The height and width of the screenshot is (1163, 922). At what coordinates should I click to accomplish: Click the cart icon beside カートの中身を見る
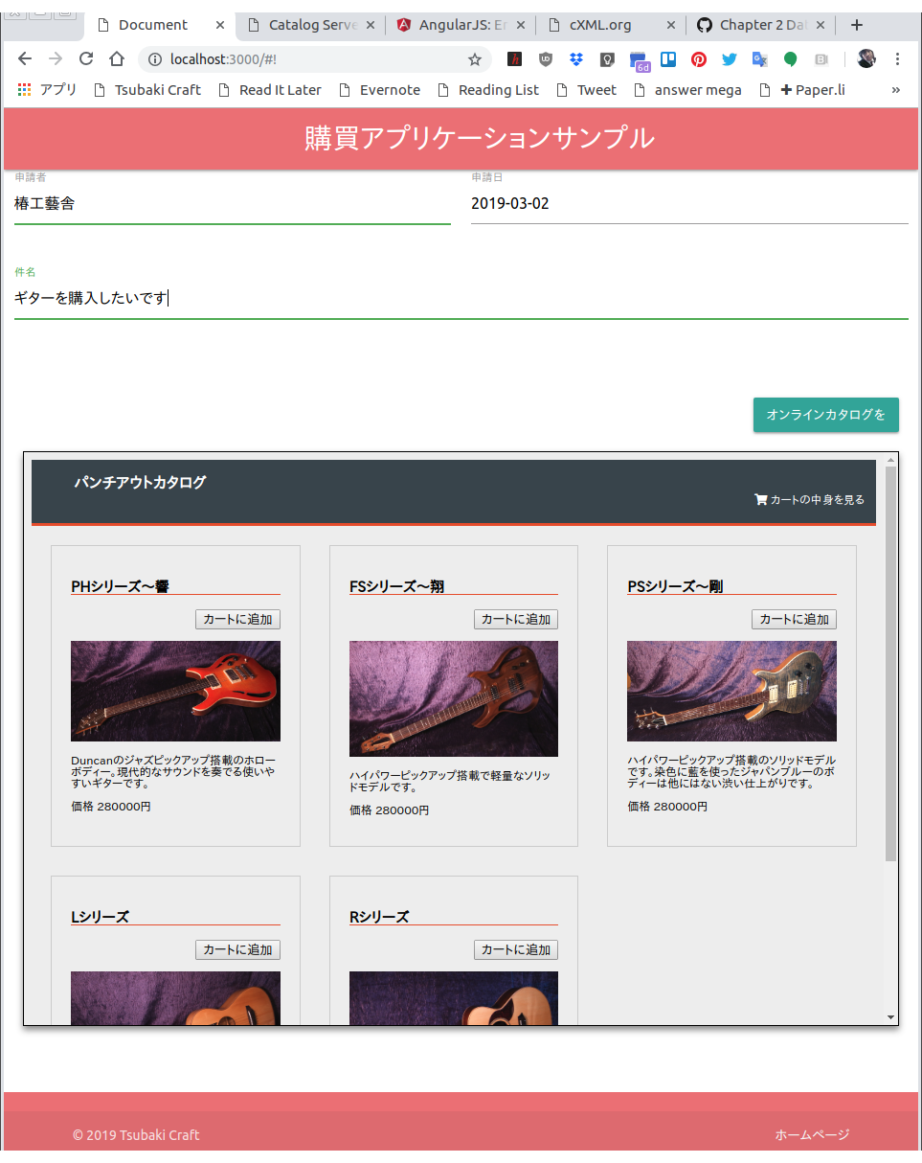(x=761, y=499)
